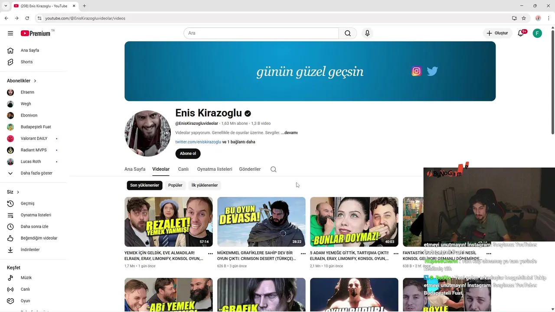Open Oynatma listeleri in sidebar
The height and width of the screenshot is (312, 555).
[x=35, y=215]
